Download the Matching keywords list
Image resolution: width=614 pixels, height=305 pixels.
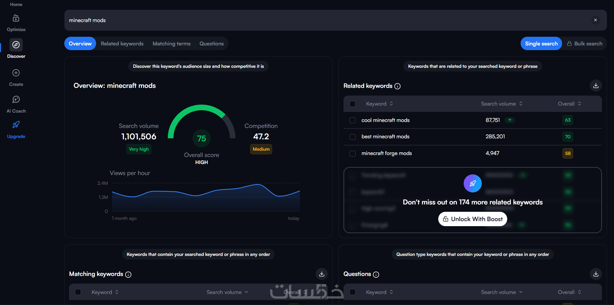[x=321, y=274]
